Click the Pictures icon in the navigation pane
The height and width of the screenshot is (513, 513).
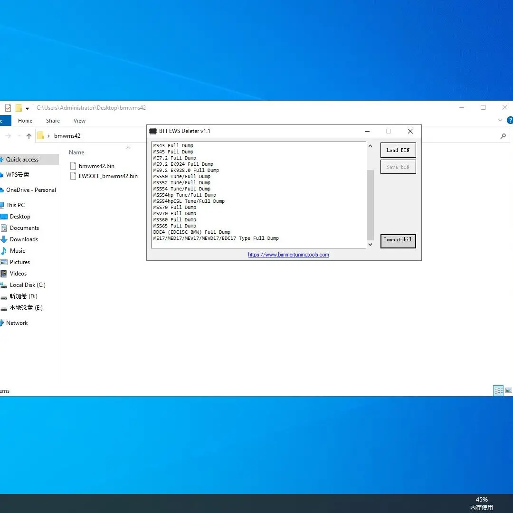point(4,262)
